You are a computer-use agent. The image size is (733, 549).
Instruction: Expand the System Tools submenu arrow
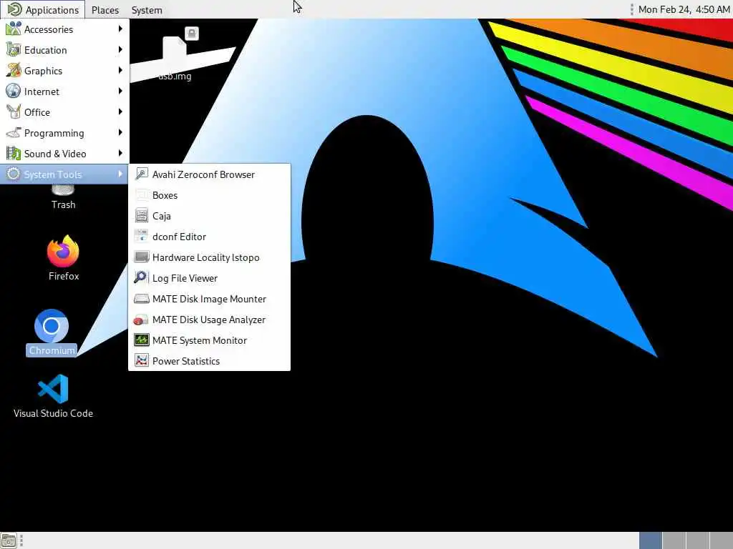click(120, 174)
